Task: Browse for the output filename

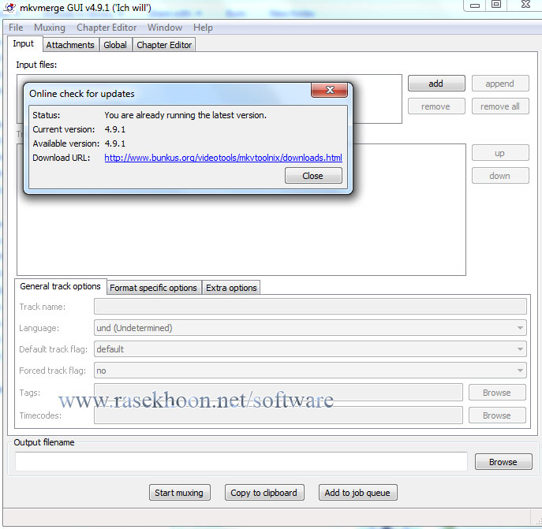Action: 503,462
